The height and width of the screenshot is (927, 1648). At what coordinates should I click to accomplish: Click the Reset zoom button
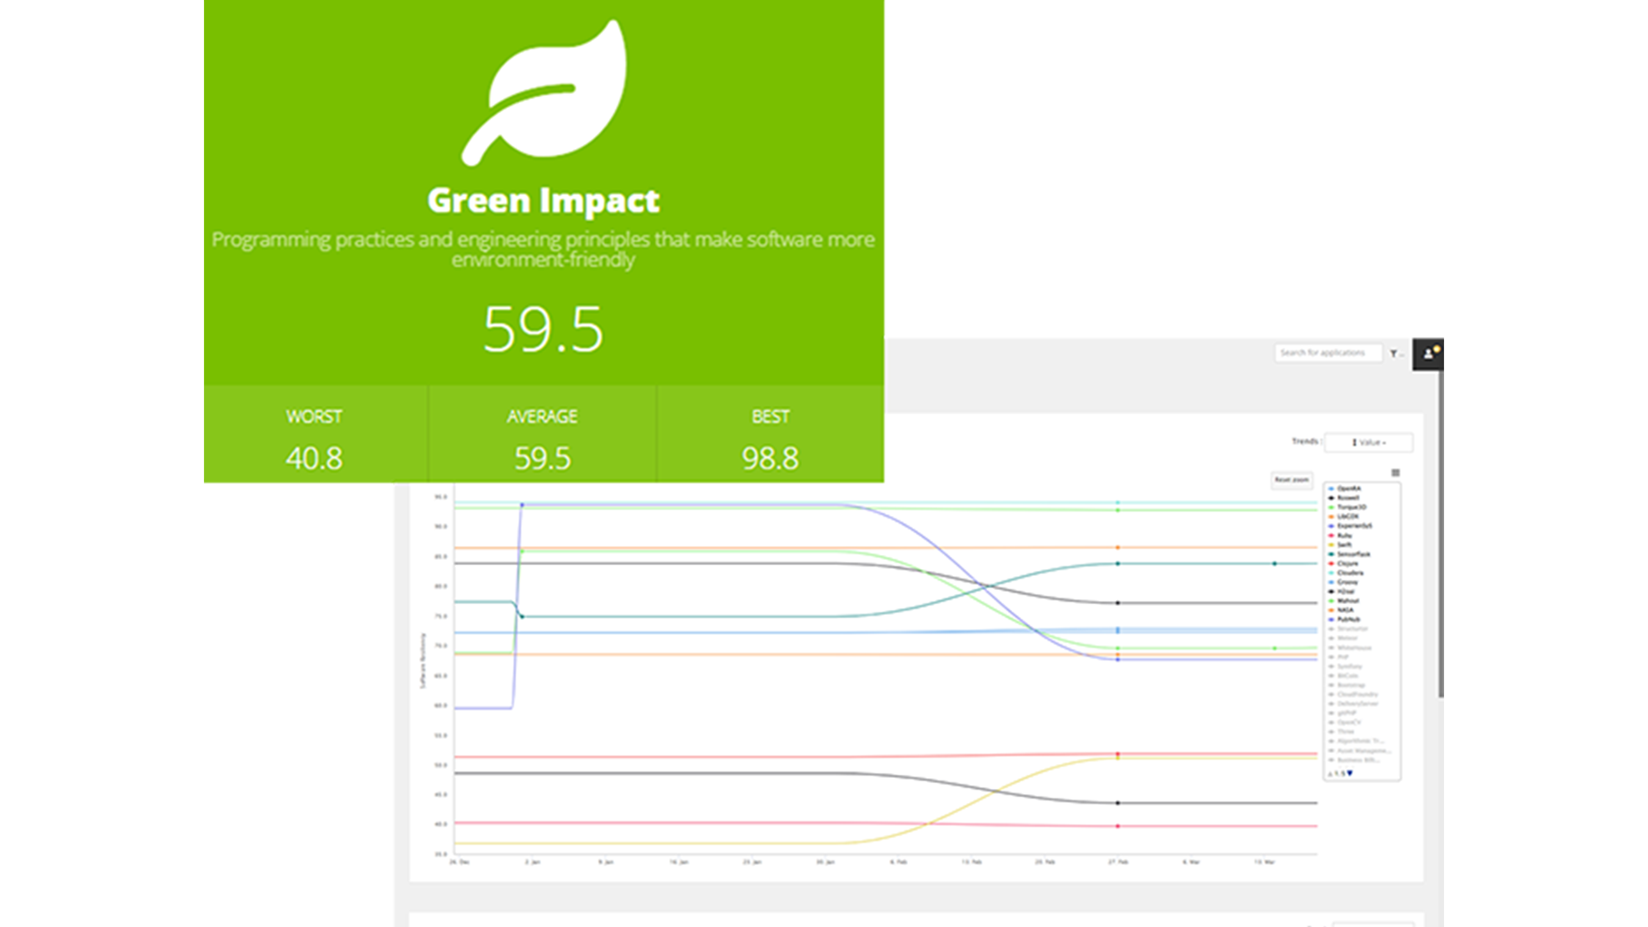[1291, 479]
